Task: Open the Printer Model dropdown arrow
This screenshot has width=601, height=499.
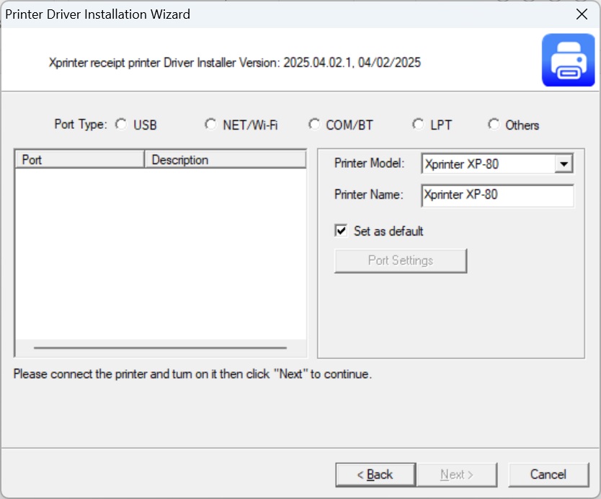Action: pyautogui.click(x=564, y=164)
